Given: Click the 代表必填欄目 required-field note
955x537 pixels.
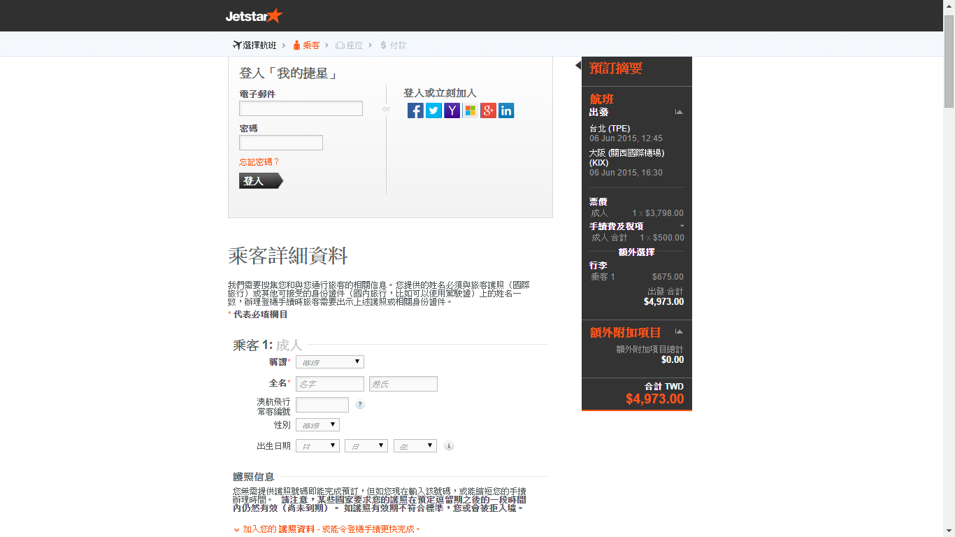Looking at the screenshot, I should (258, 315).
